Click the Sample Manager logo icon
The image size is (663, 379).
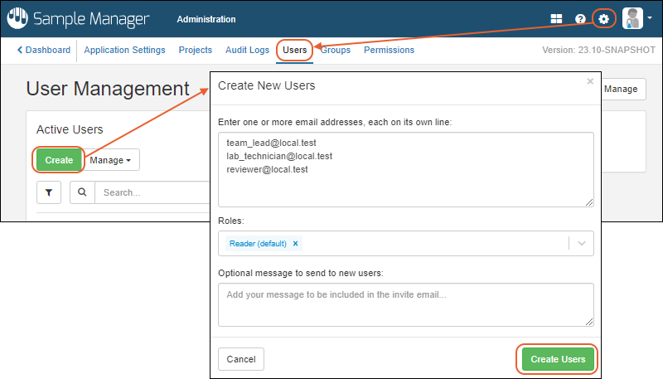coord(17,19)
